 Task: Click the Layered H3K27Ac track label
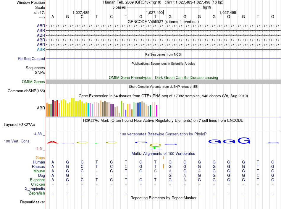19,125
